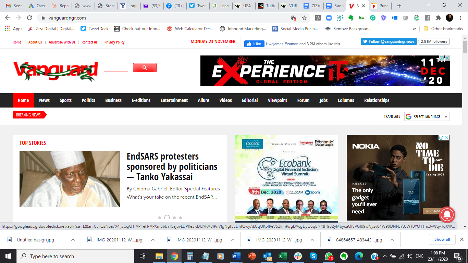Select the first carousel dot indicator

point(160,218)
